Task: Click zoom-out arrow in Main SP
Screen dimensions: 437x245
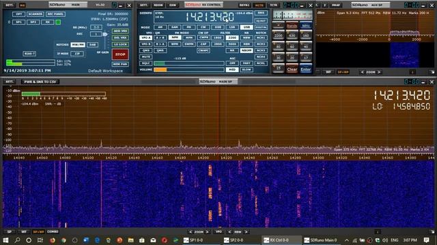Action: (191, 232)
